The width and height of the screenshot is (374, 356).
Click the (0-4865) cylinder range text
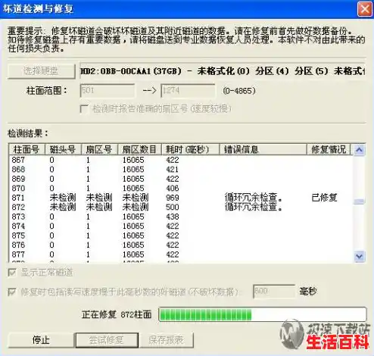(239, 91)
